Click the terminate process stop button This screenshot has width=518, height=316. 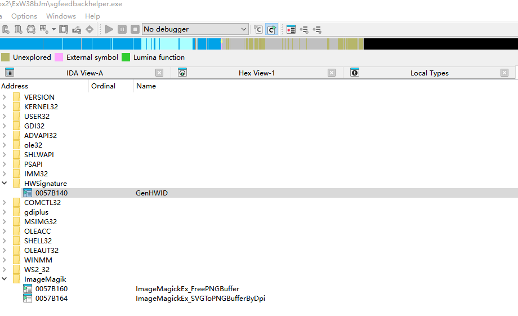coord(135,29)
